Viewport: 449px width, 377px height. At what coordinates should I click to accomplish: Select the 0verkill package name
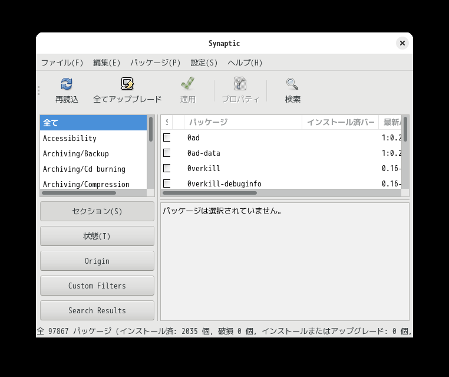point(204,168)
